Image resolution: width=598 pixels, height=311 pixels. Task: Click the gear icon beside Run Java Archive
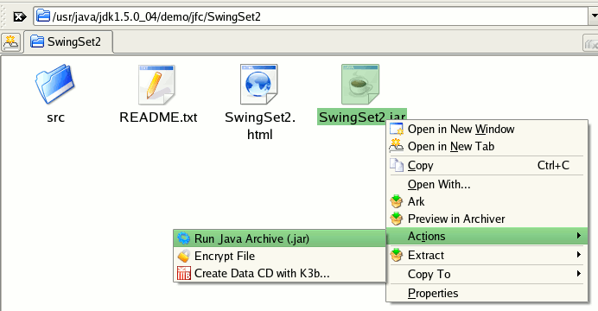(184, 238)
